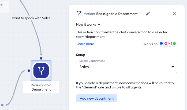
Task: Click the node label Reassign to a Department
Action: [x=41, y=87]
